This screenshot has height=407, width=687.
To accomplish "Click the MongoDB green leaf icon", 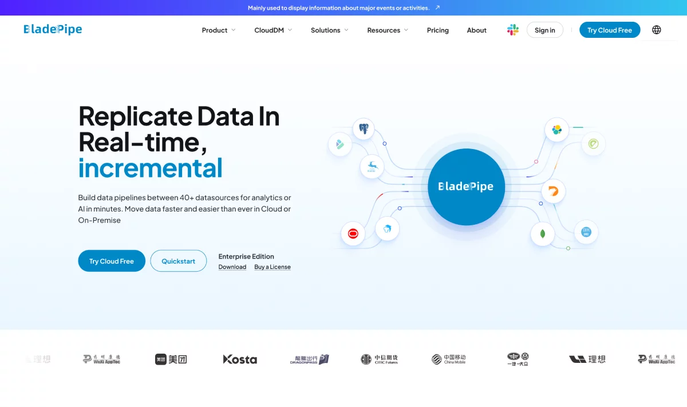I will click(542, 233).
